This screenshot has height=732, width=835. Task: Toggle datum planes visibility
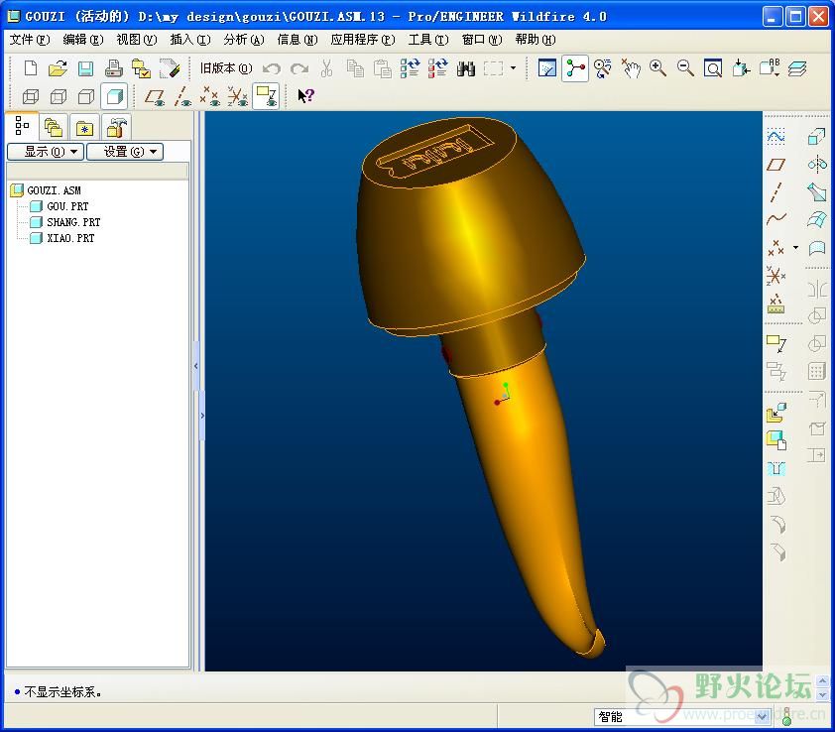(x=155, y=97)
